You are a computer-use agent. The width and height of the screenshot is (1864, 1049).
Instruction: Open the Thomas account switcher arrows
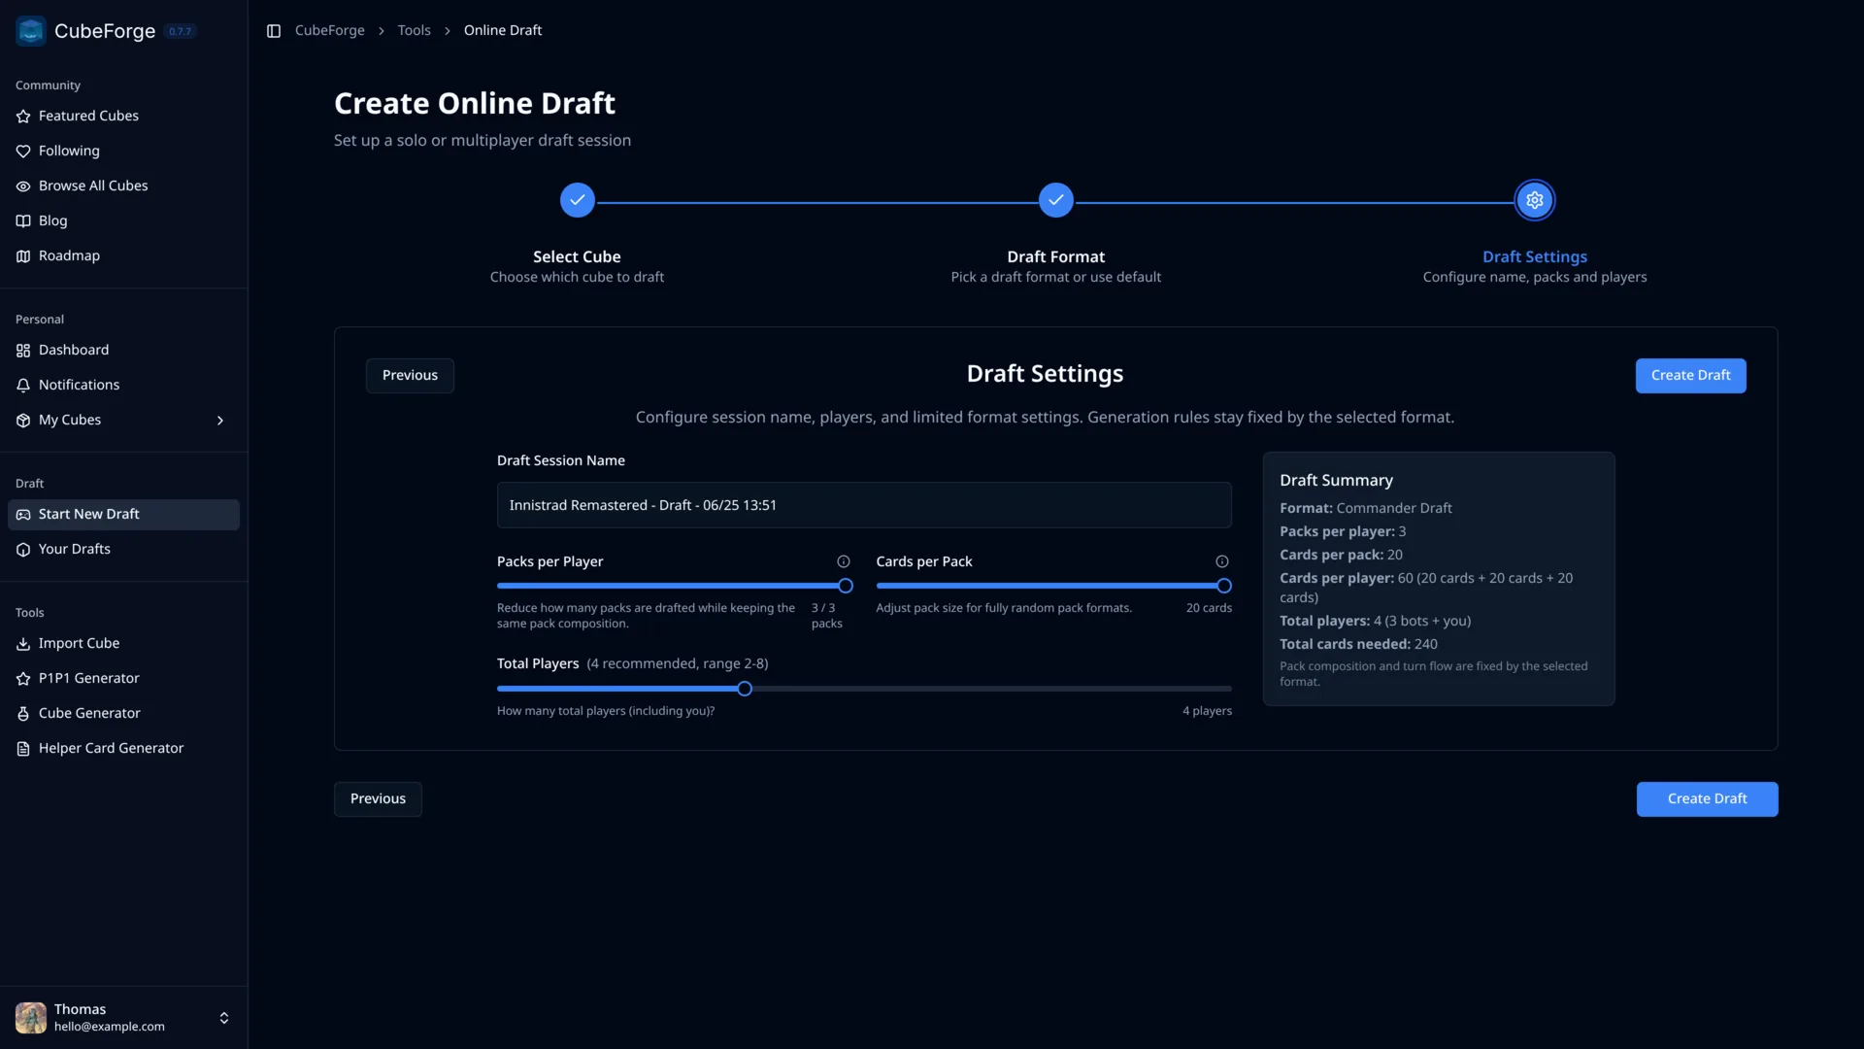pyautogui.click(x=224, y=1018)
